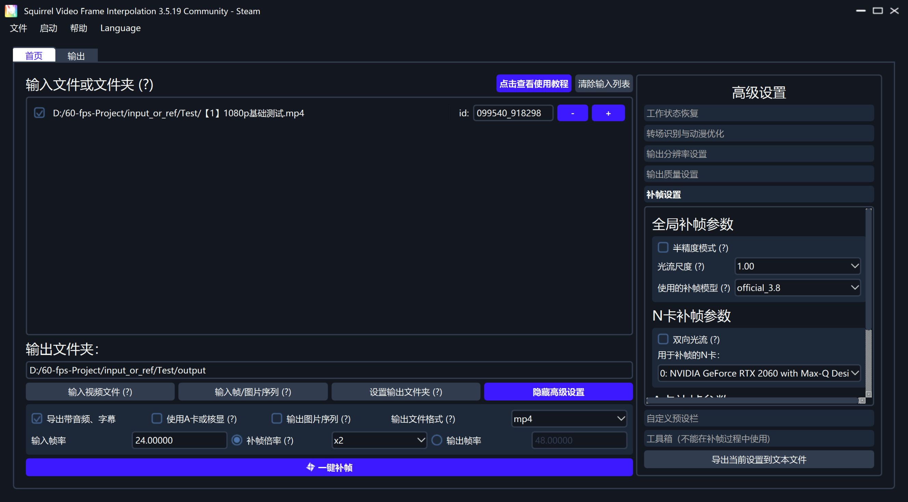Uncheck the input file 1080p基础测试.mp4 checkbox
This screenshot has height=502, width=908.
click(40, 113)
